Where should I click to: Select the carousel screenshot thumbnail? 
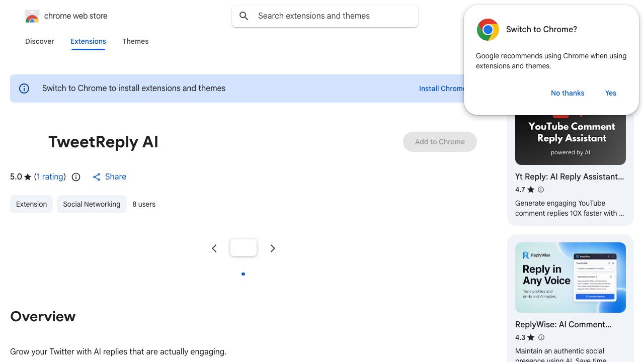pyautogui.click(x=244, y=248)
